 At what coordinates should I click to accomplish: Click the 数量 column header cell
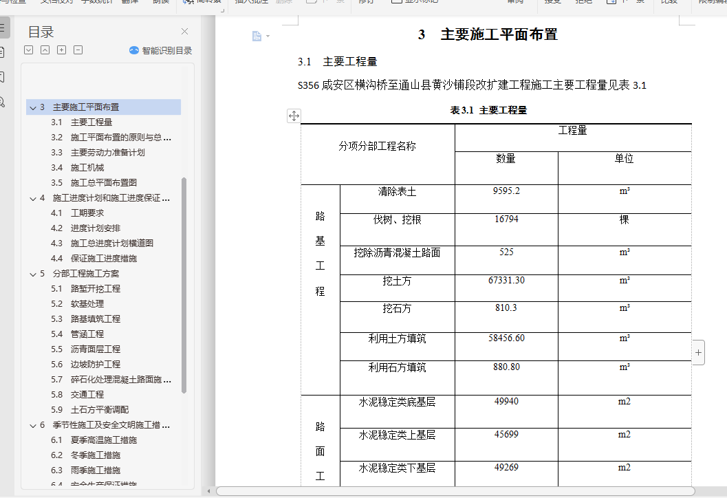(x=506, y=168)
